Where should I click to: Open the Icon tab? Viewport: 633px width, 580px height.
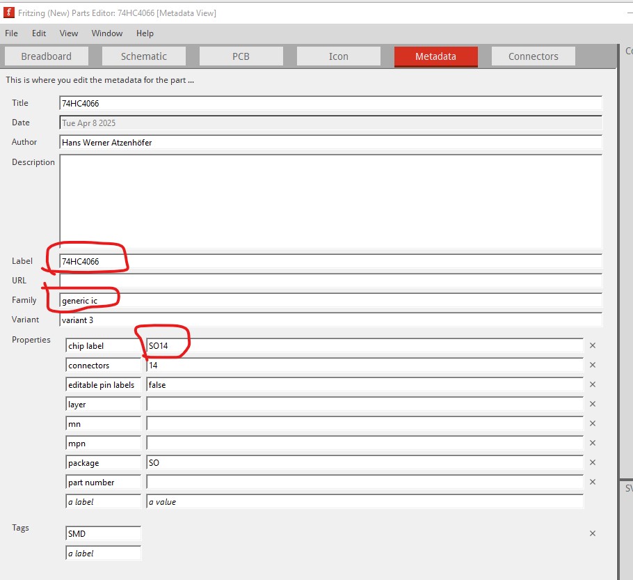click(x=338, y=56)
